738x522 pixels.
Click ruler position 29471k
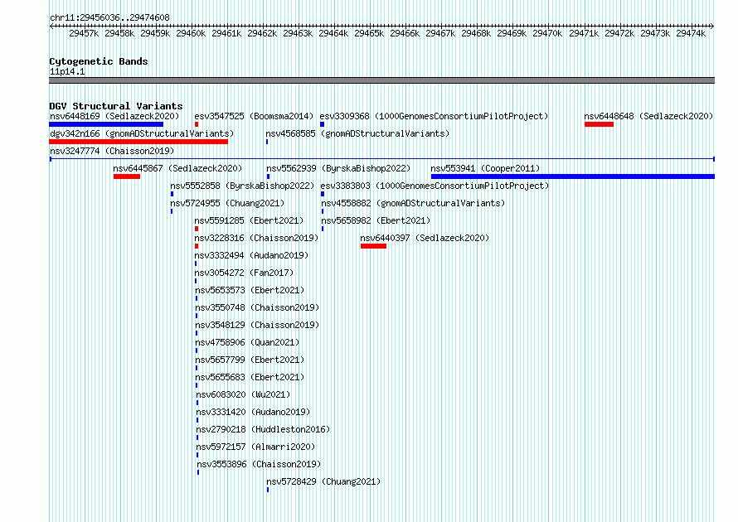coord(584,33)
